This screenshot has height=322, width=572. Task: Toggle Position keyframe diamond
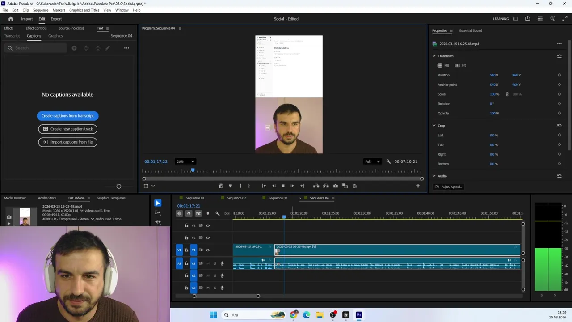click(x=559, y=75)
